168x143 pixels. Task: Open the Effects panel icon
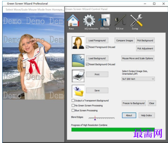[x=104, y=20]
